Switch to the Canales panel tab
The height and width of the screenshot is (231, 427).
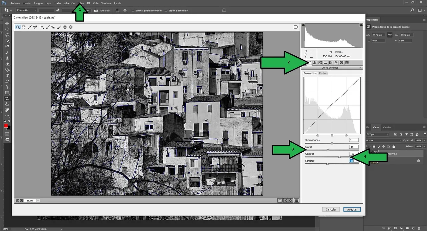pos(387,127)
